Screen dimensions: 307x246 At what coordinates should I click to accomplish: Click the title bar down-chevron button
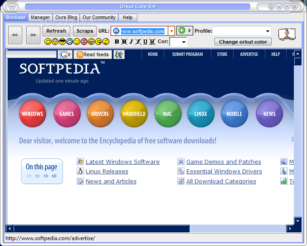(279, 7)
